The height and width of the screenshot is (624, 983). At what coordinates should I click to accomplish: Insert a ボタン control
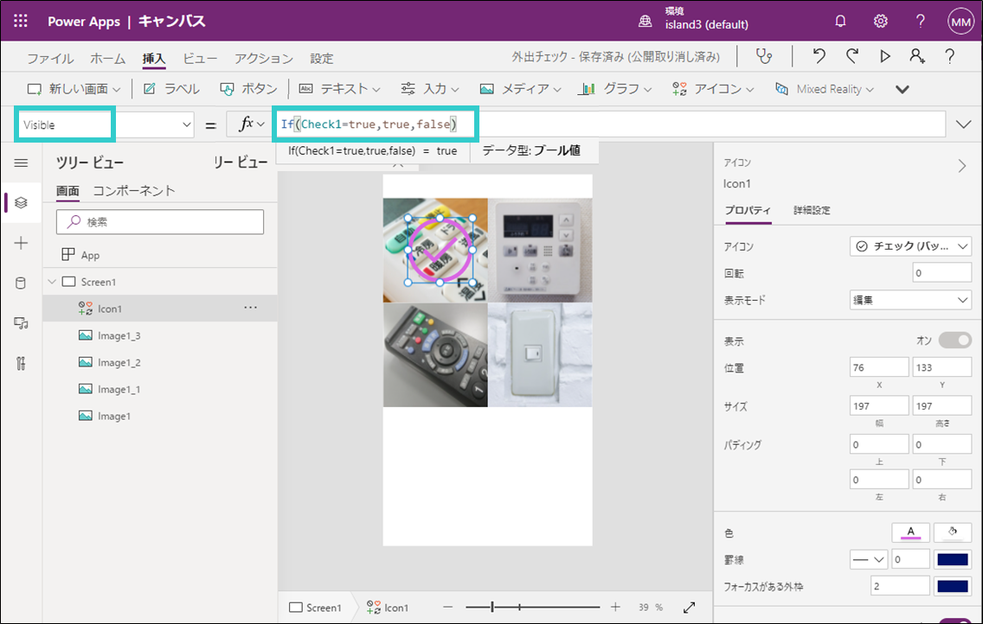click(x=249, y=89)
